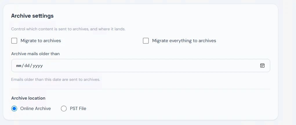Open the calendar date picker icon
This screenshot has width=296, height=125.
click(262, 66)
